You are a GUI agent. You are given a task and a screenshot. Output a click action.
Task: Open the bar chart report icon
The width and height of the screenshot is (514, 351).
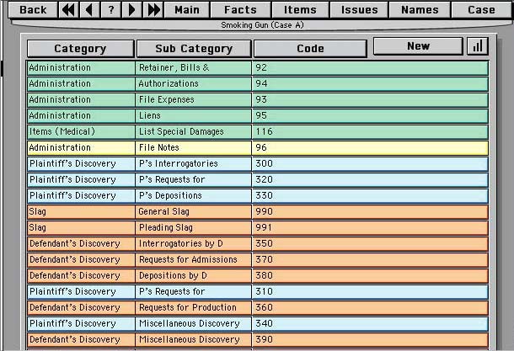(477, 46)
